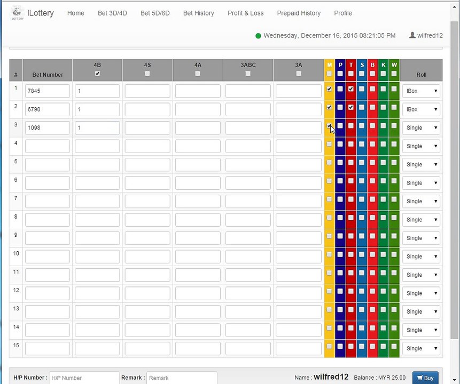Click the Buy button

tap(425, 378)
